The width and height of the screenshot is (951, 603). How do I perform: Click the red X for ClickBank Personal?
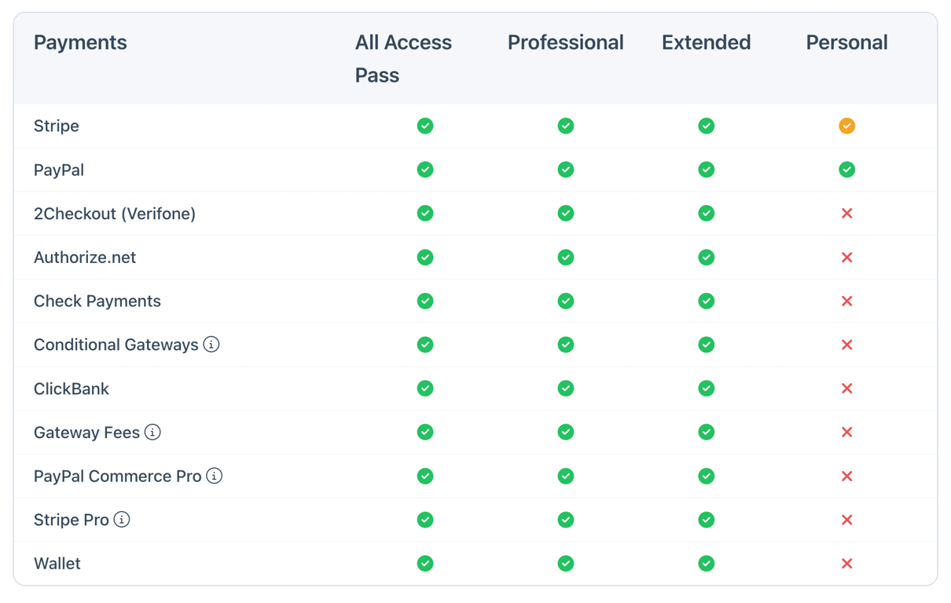846,388
